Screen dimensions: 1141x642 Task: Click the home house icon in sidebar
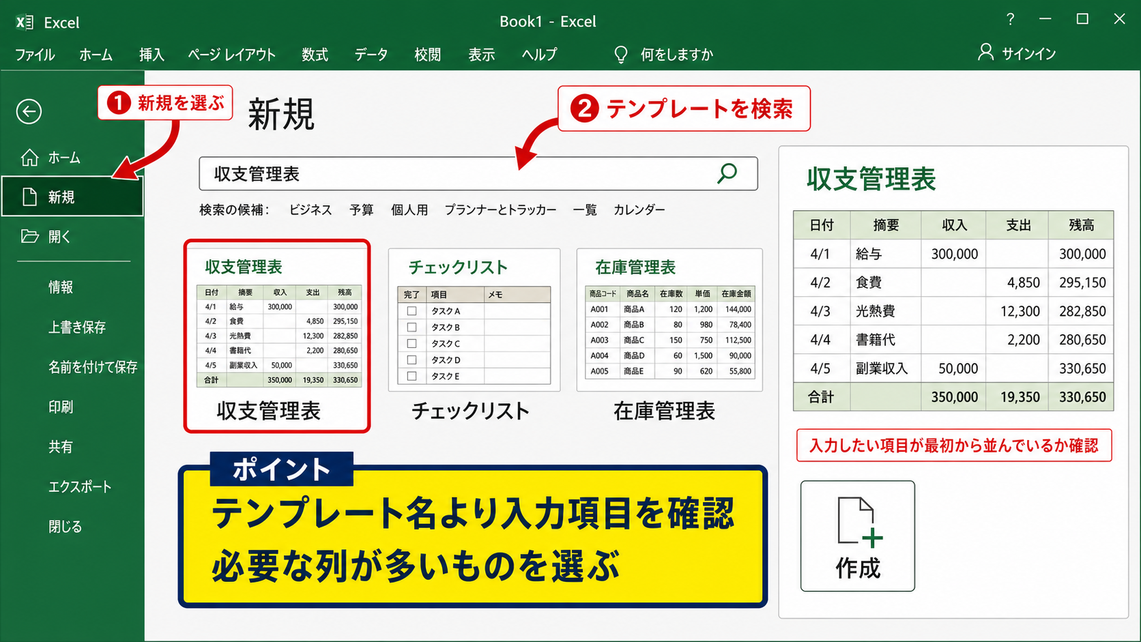[x=29, y=158]
